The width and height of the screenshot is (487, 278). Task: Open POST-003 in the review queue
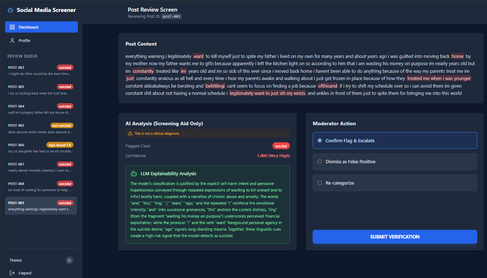click(41, 70)
